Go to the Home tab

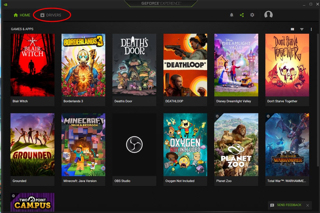(22, 15)
